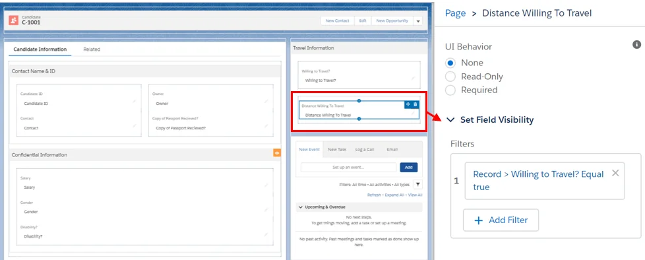645x260 pixels.
Task: Switch to the Related tab
Action: (92, 49)
